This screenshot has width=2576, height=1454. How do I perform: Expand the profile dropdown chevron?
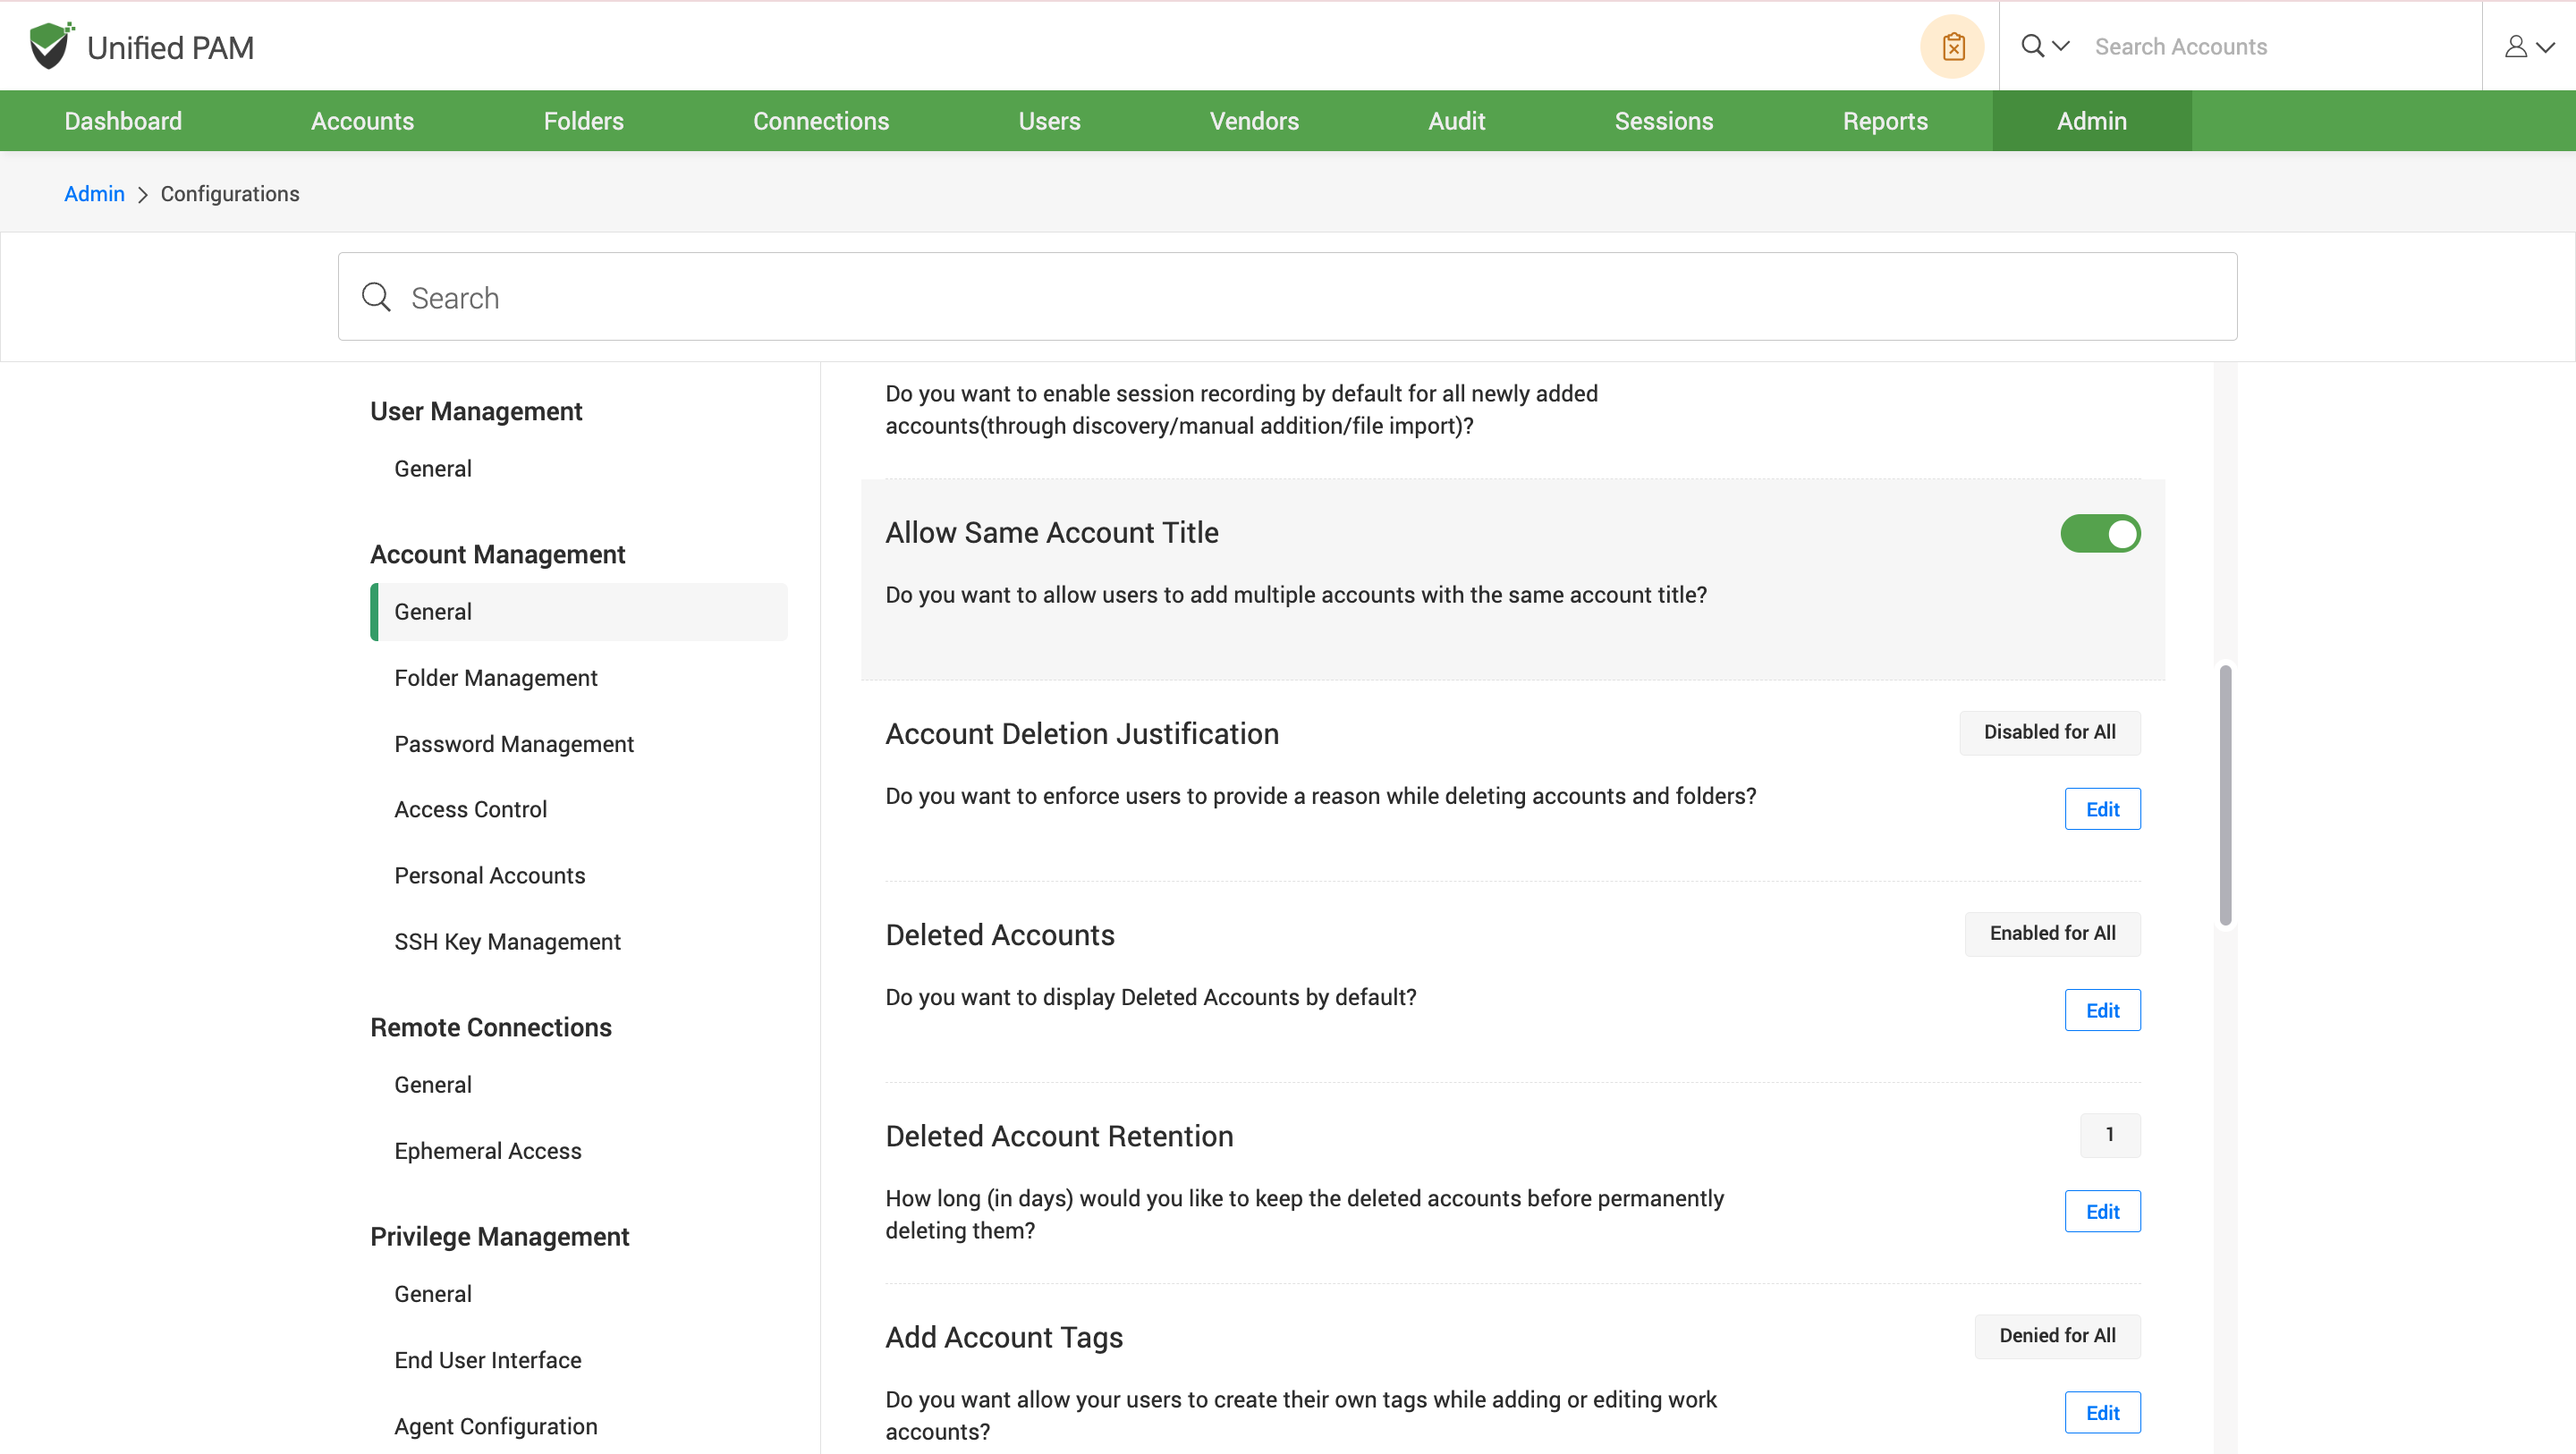2546,47
